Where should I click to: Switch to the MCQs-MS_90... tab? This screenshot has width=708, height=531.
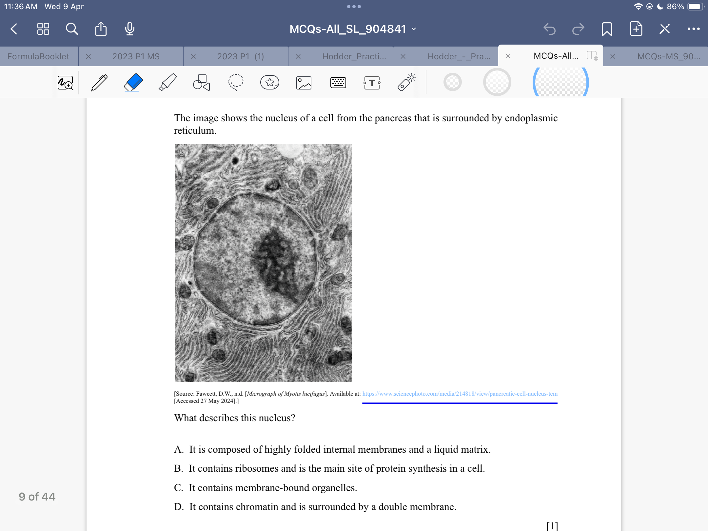pyautogui.click(x=669, y=56)
